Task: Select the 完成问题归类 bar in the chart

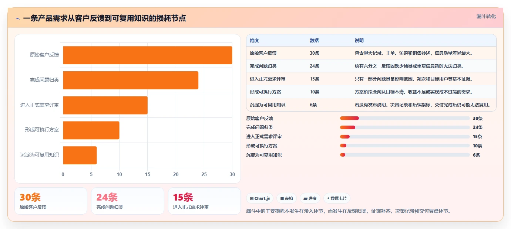Action: [x=131, y=80]
